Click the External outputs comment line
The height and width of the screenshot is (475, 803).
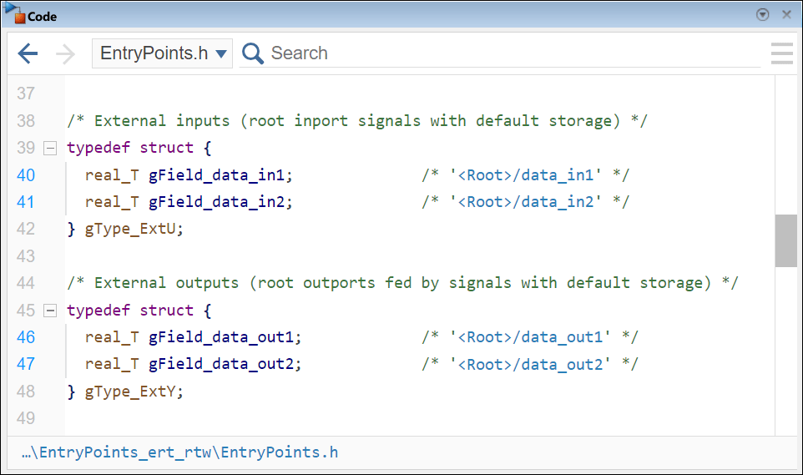click(x=403, y=283)
